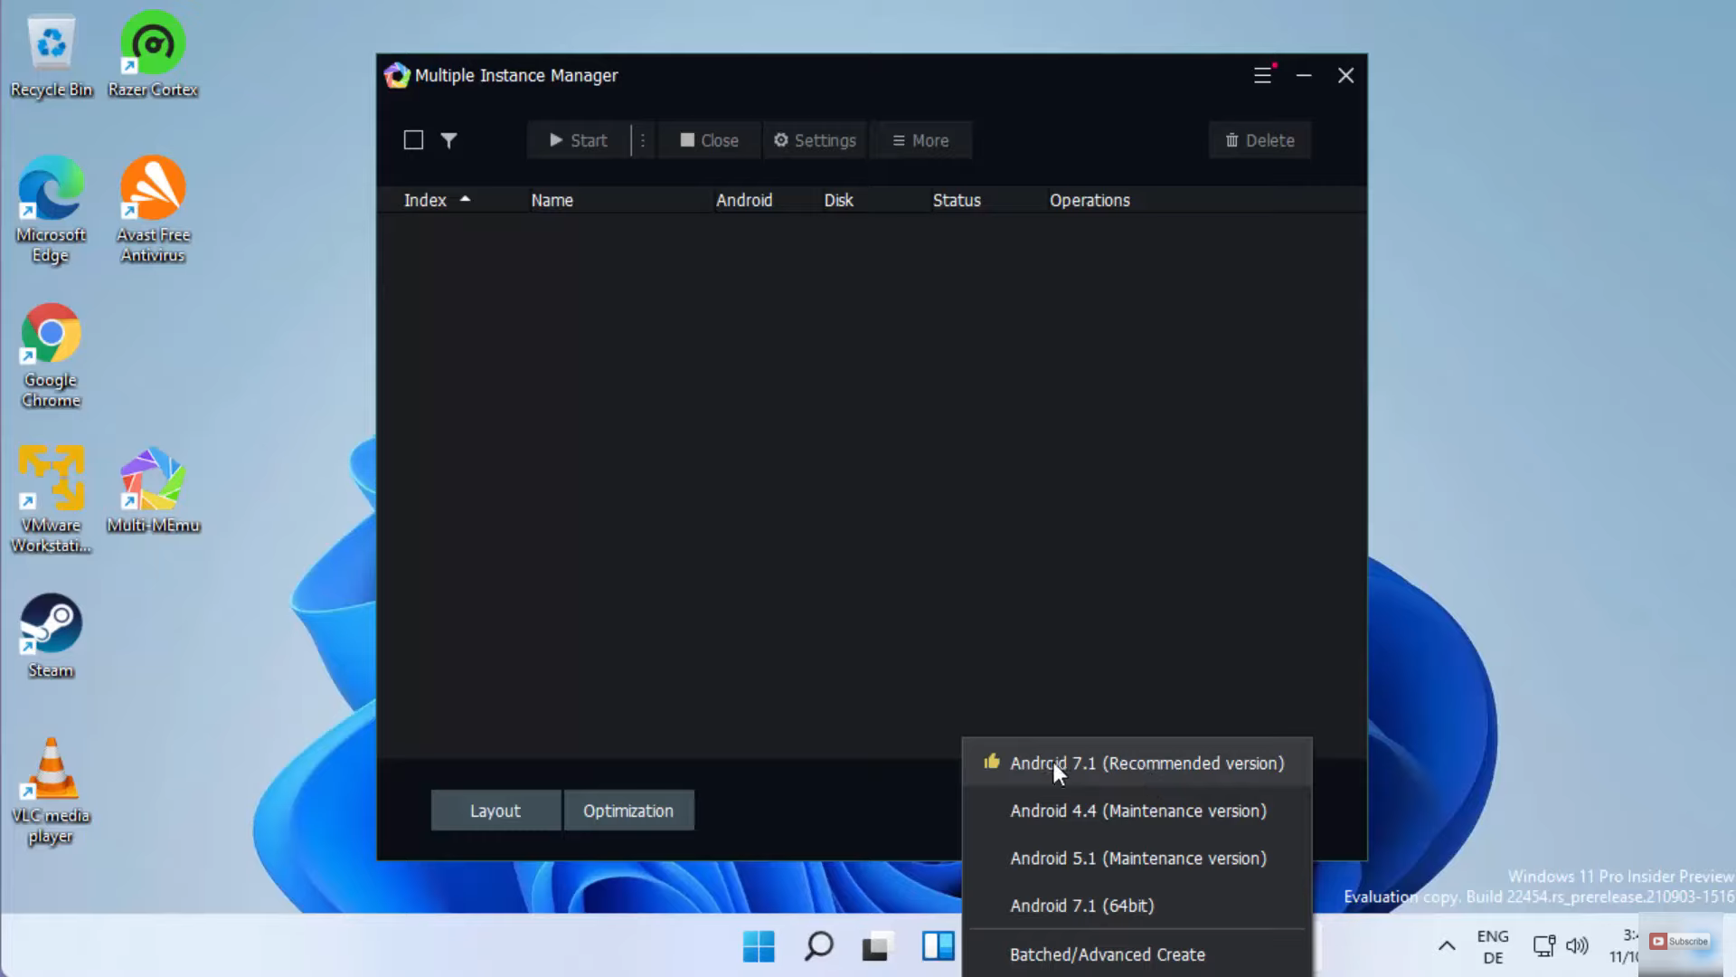Select Batched/Advanced Create option
This screenshot has height=977, width=1736.
(x=1107, y=955)
